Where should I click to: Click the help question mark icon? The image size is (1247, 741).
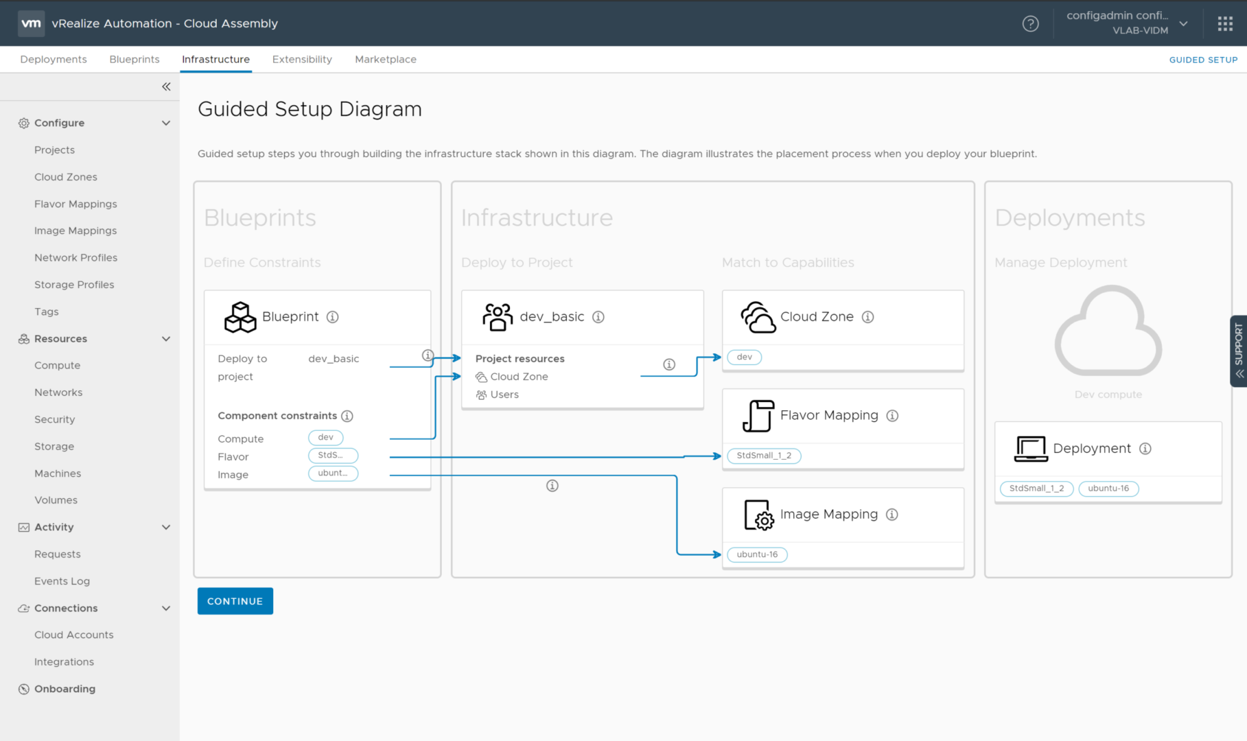click(1030, 24)
